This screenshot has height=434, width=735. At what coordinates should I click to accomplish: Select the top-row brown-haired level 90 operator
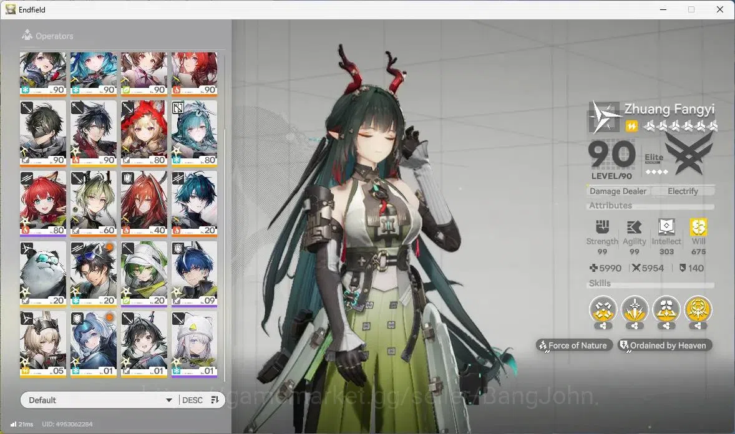click(144, 74)
